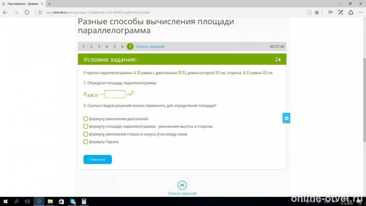Open the browser more-options ellipsis menu
This screenshot has width=366, height=206.
tap(361, 12)
